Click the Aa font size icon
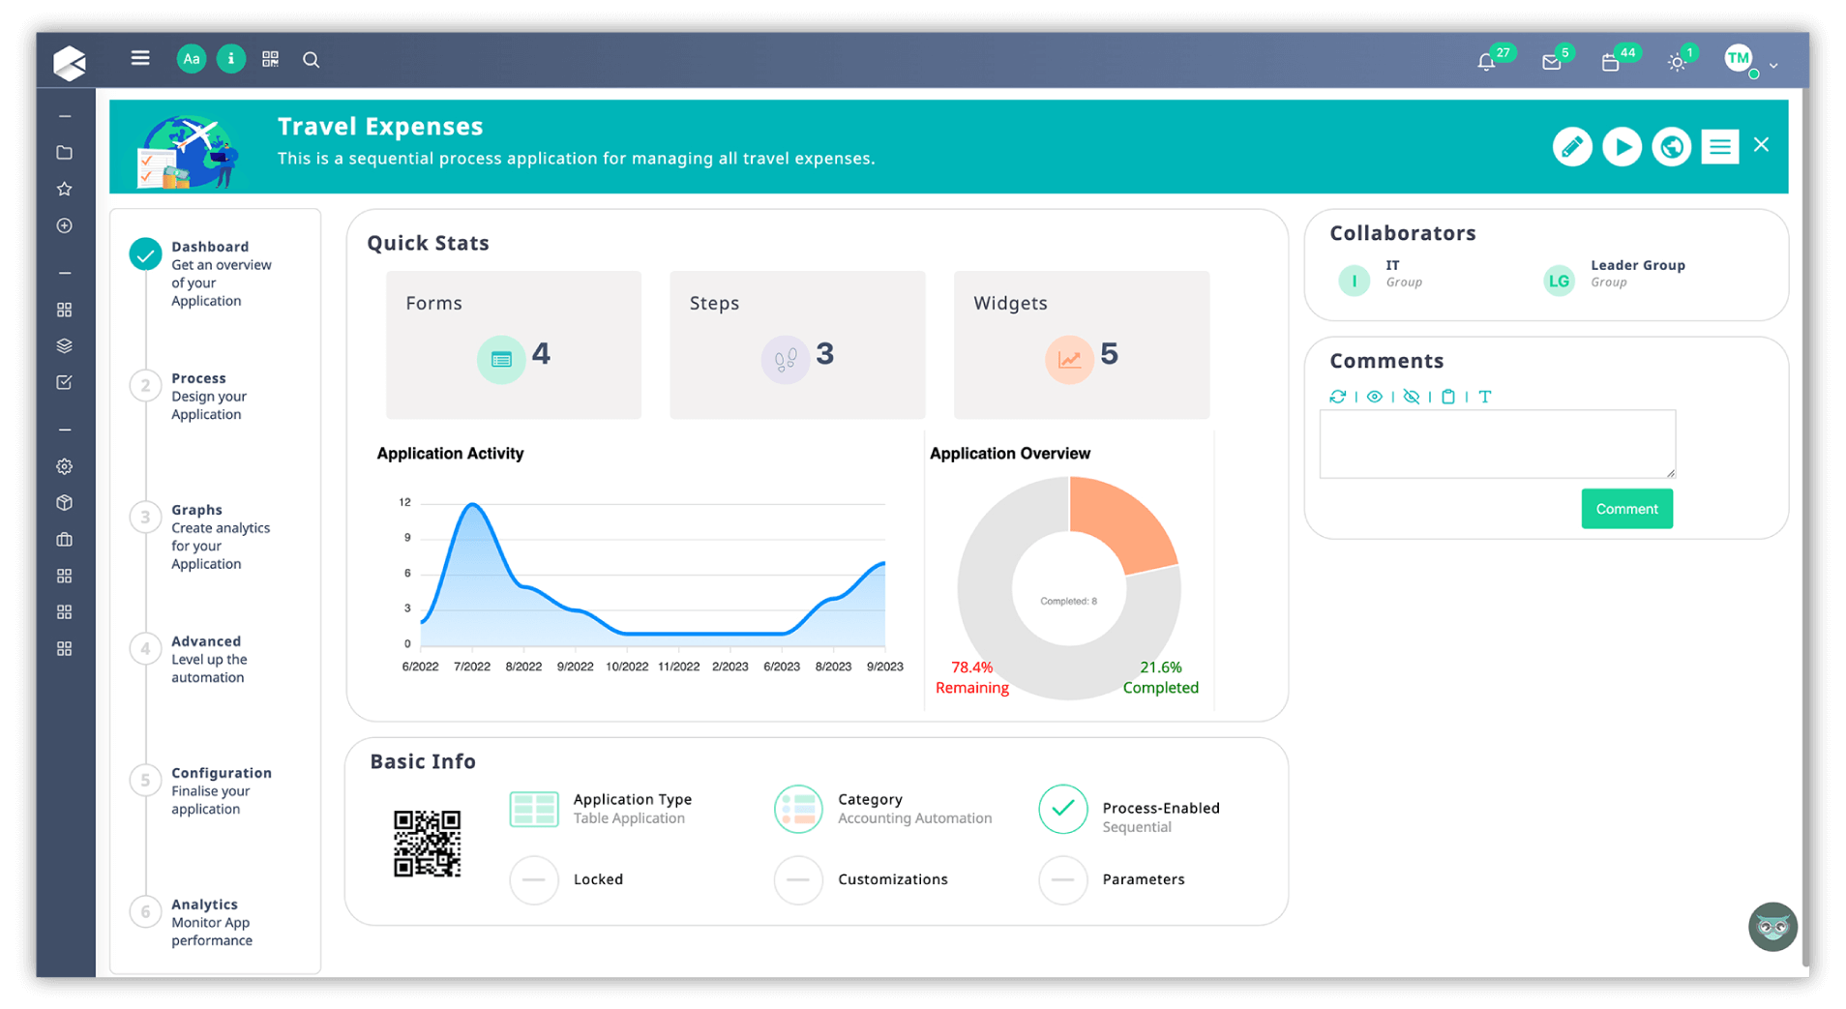The width and height of the screenshot is (1846, 1009). pos(192,59)
